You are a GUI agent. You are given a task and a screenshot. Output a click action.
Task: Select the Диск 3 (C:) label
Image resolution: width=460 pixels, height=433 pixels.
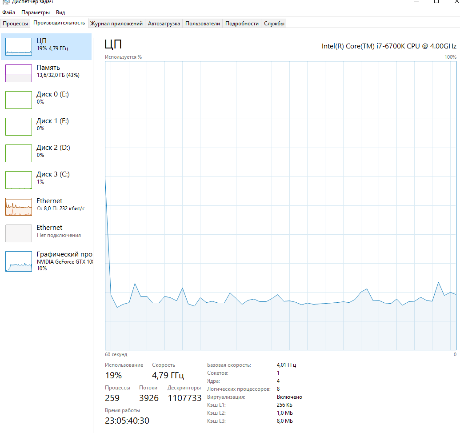pyautogui.click(x=53, y=174)
